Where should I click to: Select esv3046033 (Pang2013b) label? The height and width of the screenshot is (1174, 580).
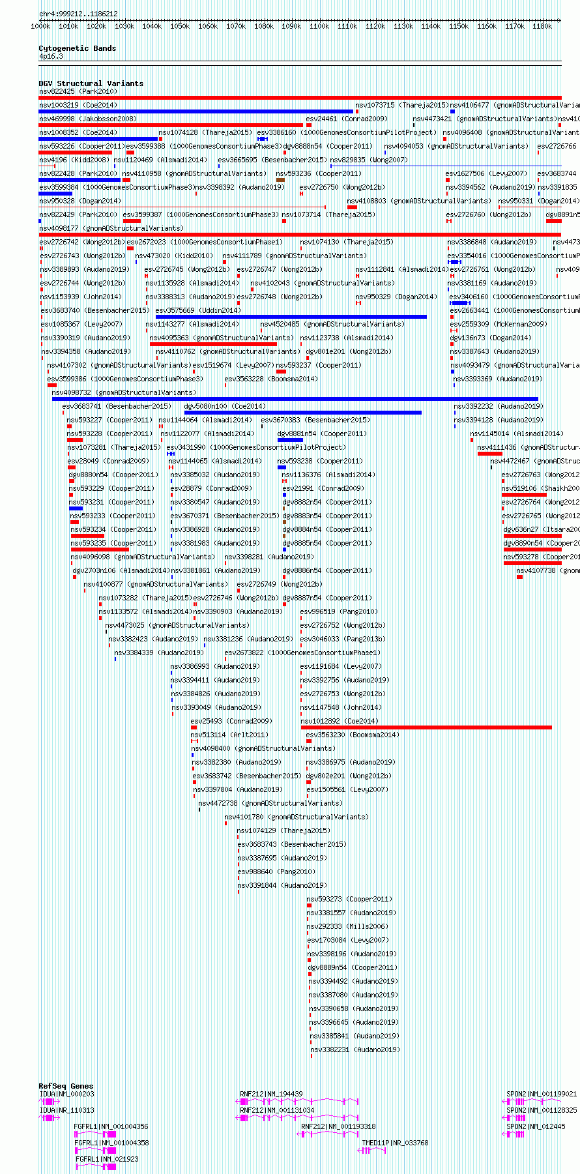tap(343, 639)
